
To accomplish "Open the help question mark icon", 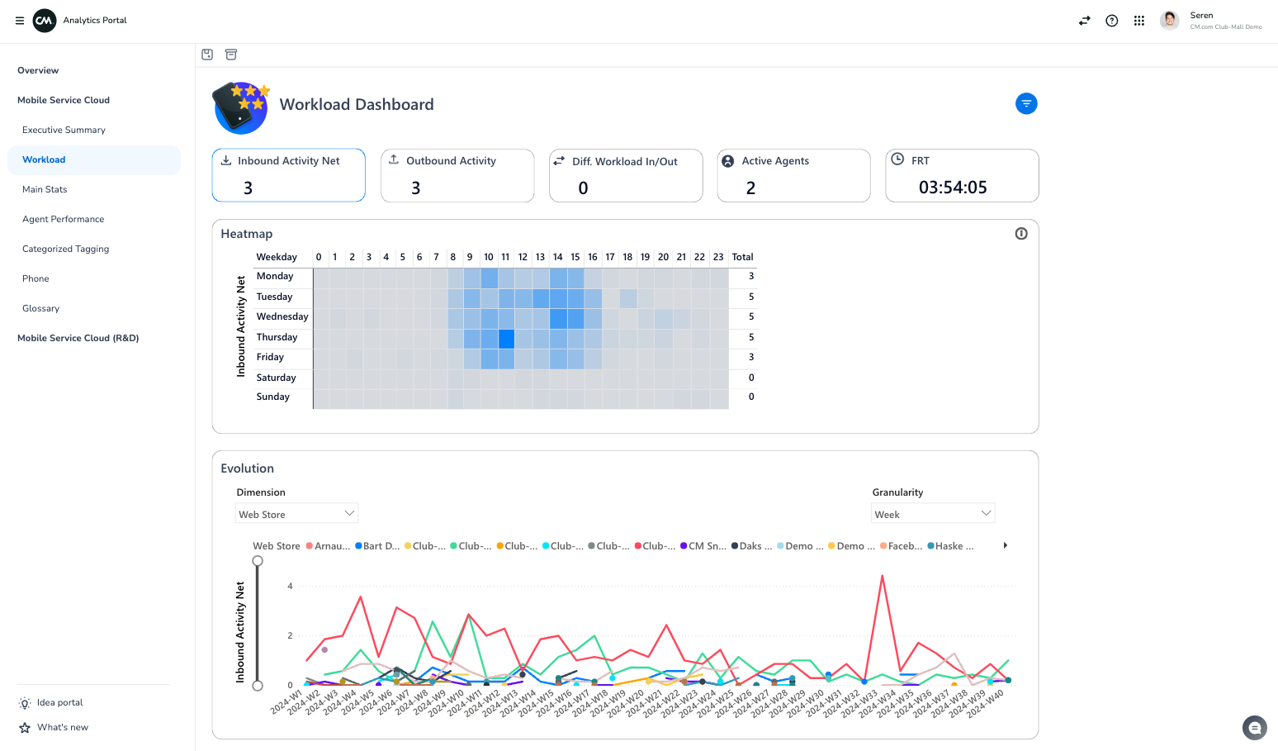I will pyautogui.click(x=1111, y=21).
